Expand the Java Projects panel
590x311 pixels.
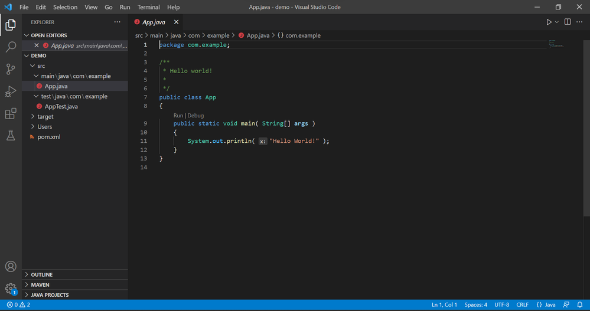point(75,295)
